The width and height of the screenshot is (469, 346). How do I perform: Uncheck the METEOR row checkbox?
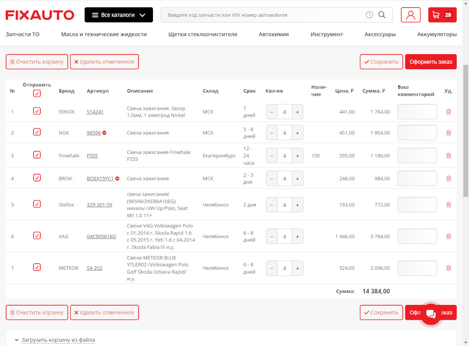pos(37,267)
